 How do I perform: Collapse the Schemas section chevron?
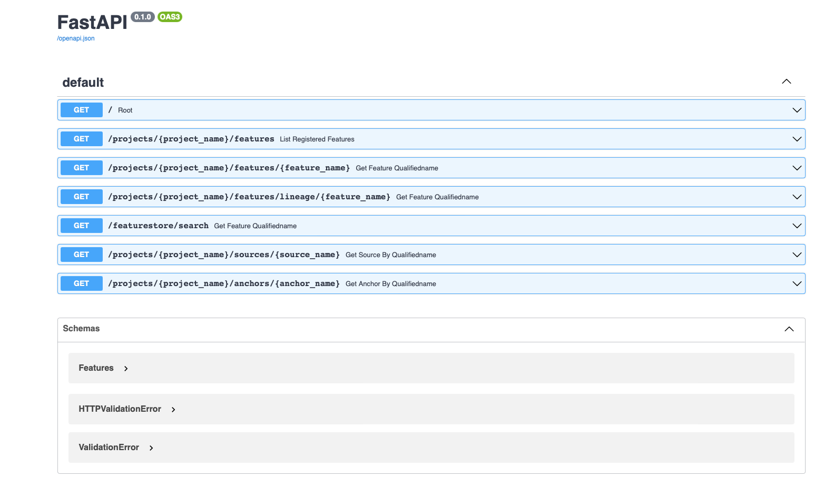click(x=789, y=329)
